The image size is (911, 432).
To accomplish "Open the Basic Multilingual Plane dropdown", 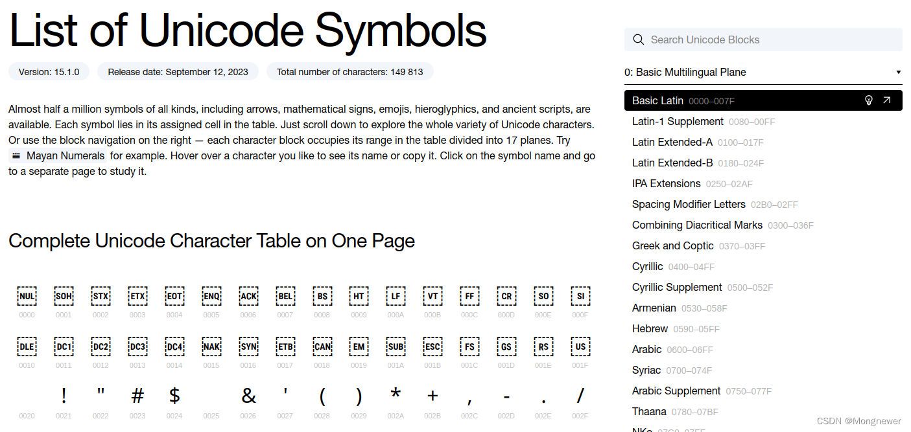I will [x=763, y=72].
